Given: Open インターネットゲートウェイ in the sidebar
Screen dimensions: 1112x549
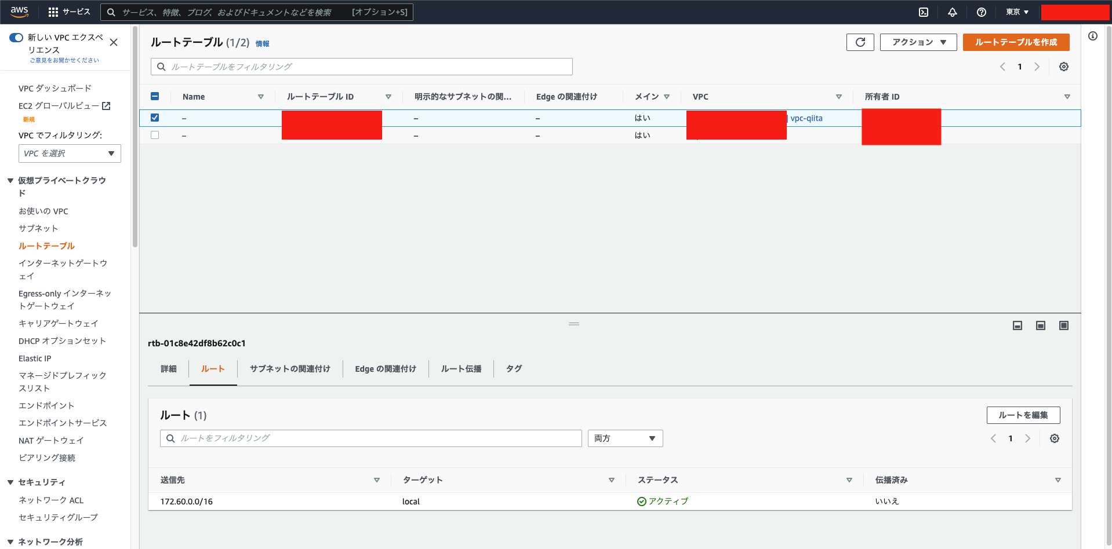Looking at the screenshot, I should (63, 270).
